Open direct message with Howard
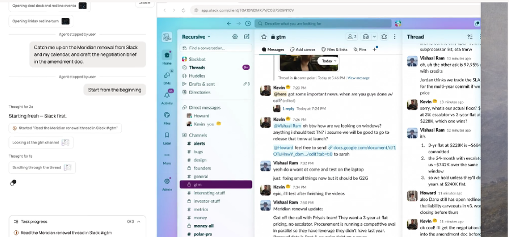Image resolution: width=509 pixels, height=237 pixels. click(x=215, y=116)
